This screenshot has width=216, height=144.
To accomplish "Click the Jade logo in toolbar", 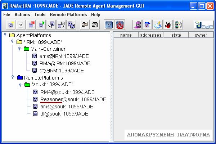I will coord(204,25).
